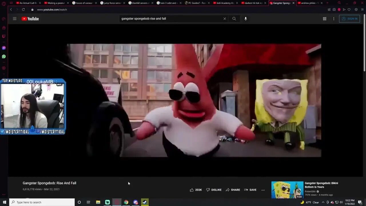Close the 'Gangster Spongebob' tab
The width and height of the screenshot is (366, 206).
click(293, 3)
